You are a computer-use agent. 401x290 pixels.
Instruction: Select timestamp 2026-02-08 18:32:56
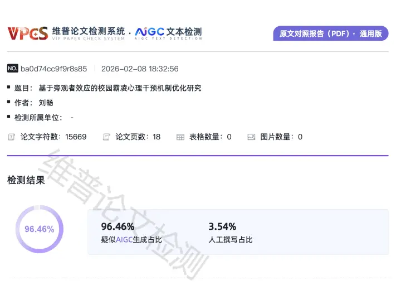click(x=140, y=69)
